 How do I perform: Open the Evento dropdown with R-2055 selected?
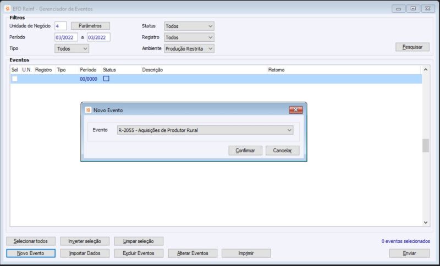[205, 130]
